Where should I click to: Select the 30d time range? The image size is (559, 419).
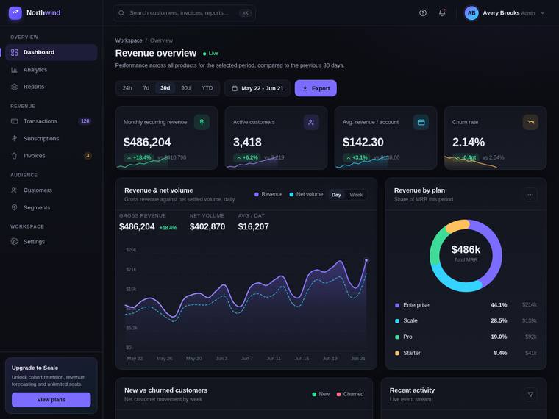(x=165, y=88)
